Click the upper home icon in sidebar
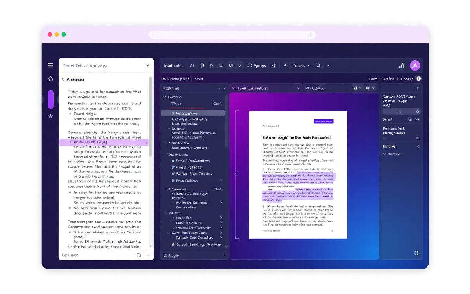Screen dimensions: 470x294 [x=51, y=79]
